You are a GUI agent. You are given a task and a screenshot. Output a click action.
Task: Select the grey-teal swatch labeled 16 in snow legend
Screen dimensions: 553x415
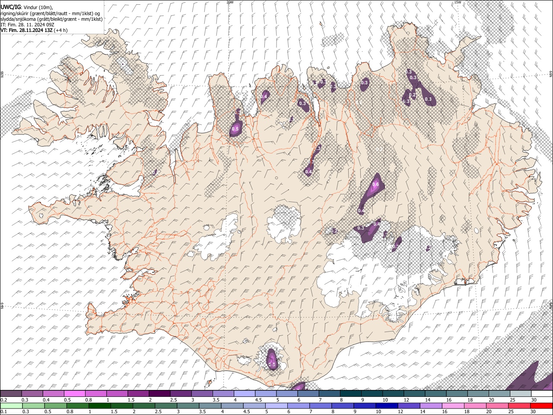click(x=457, y=394)
